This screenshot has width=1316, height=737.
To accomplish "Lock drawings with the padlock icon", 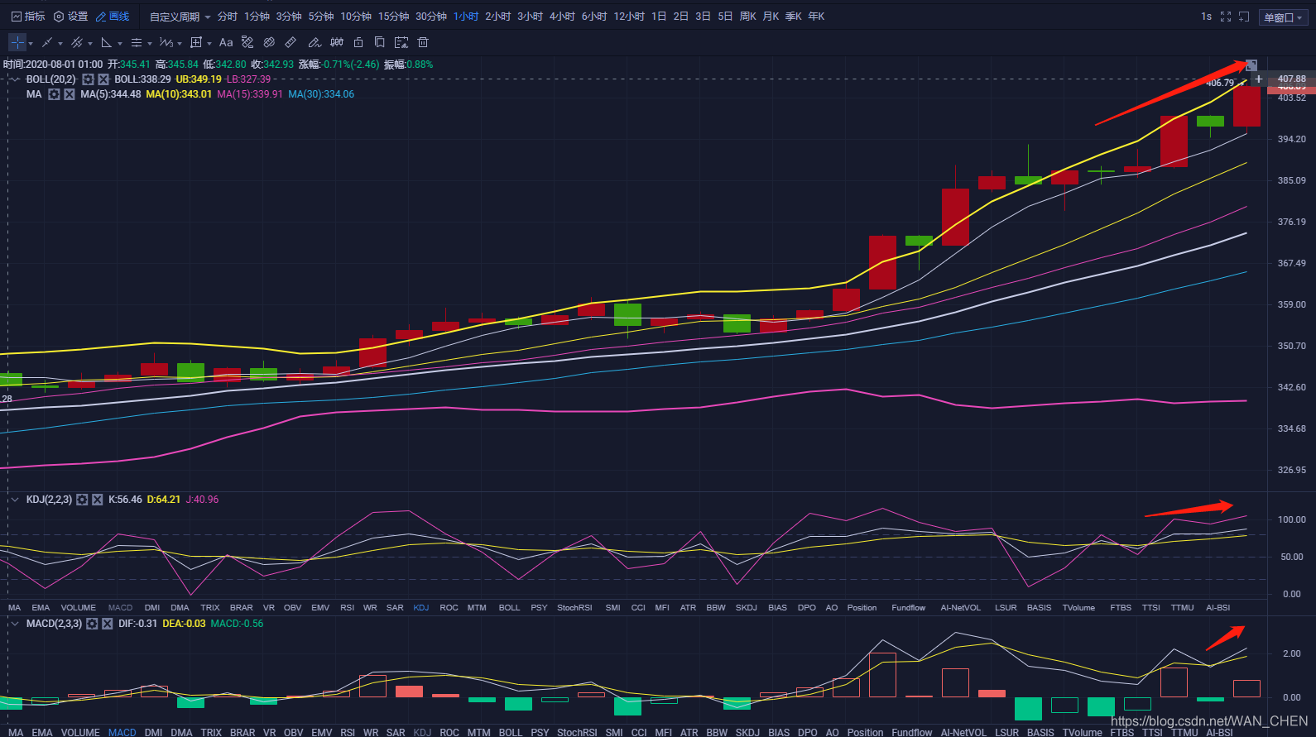I will point(358,42).
